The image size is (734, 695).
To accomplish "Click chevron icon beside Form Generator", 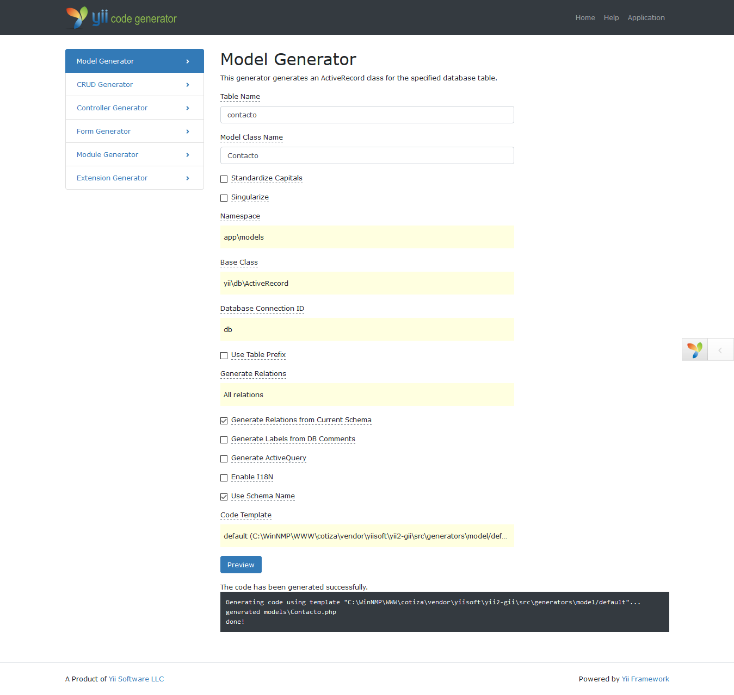I will [x=188, y=132].
